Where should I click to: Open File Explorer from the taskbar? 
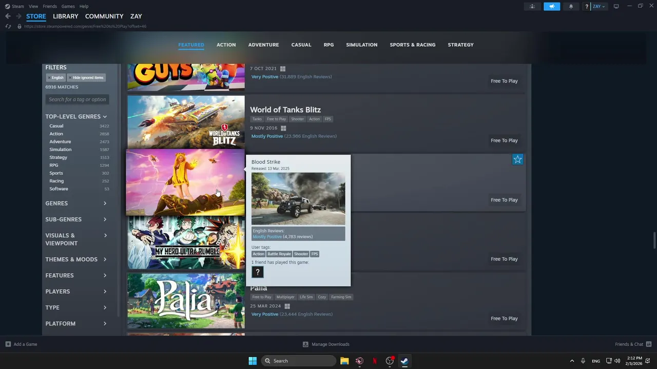click(344, 361)
